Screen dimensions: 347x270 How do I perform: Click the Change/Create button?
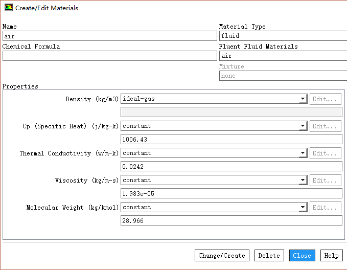pyautogui.click(x=221, y=256)
